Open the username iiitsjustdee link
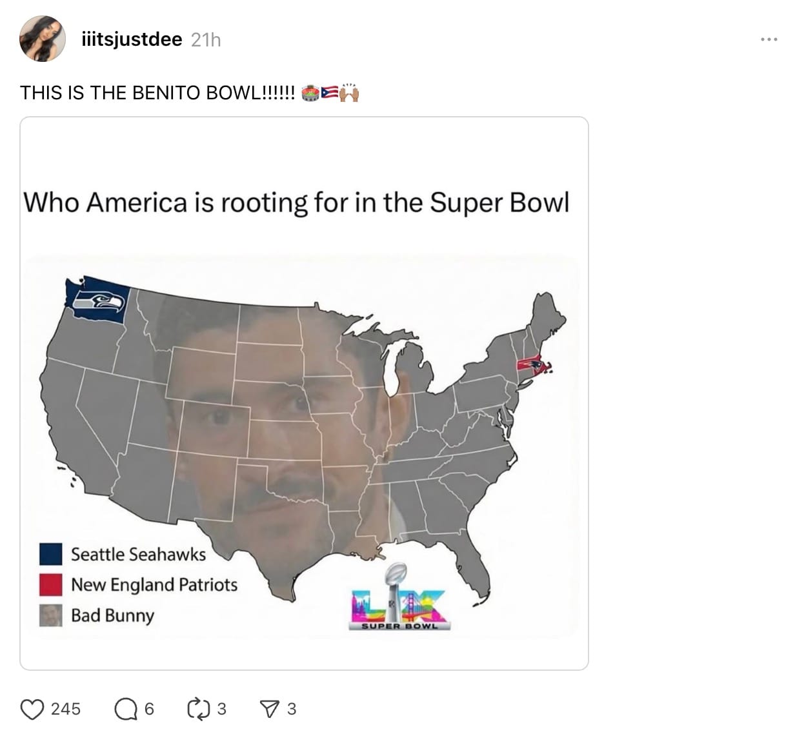 point(131,39)
